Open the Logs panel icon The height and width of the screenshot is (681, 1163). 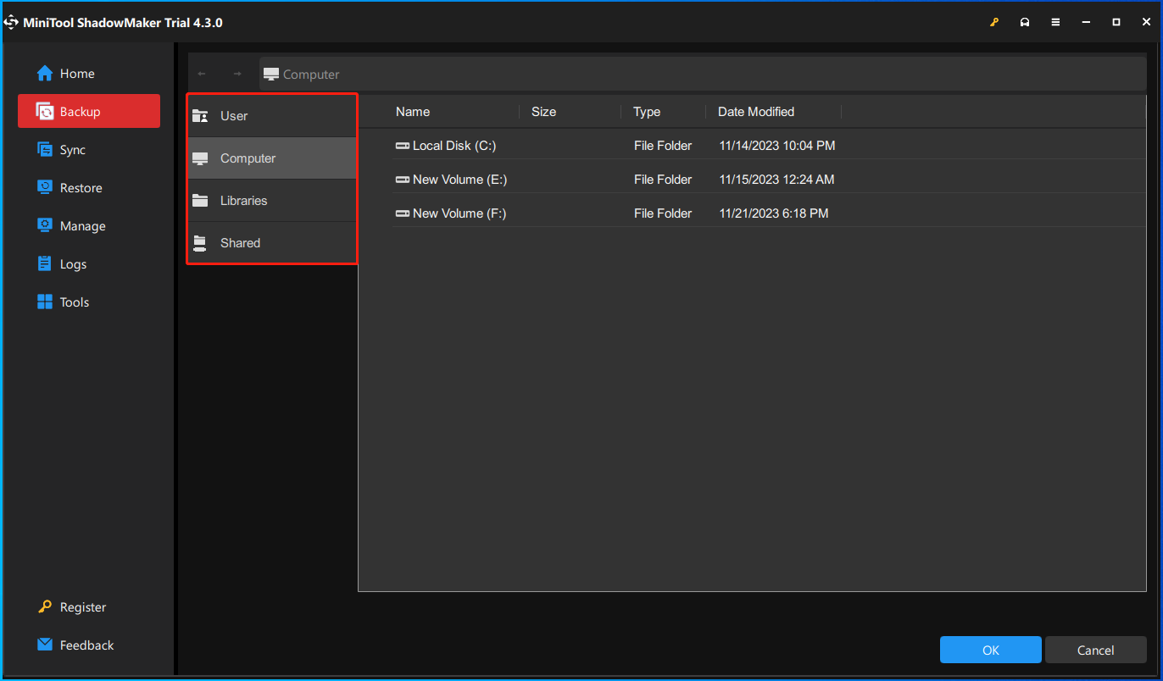[43, 263]
